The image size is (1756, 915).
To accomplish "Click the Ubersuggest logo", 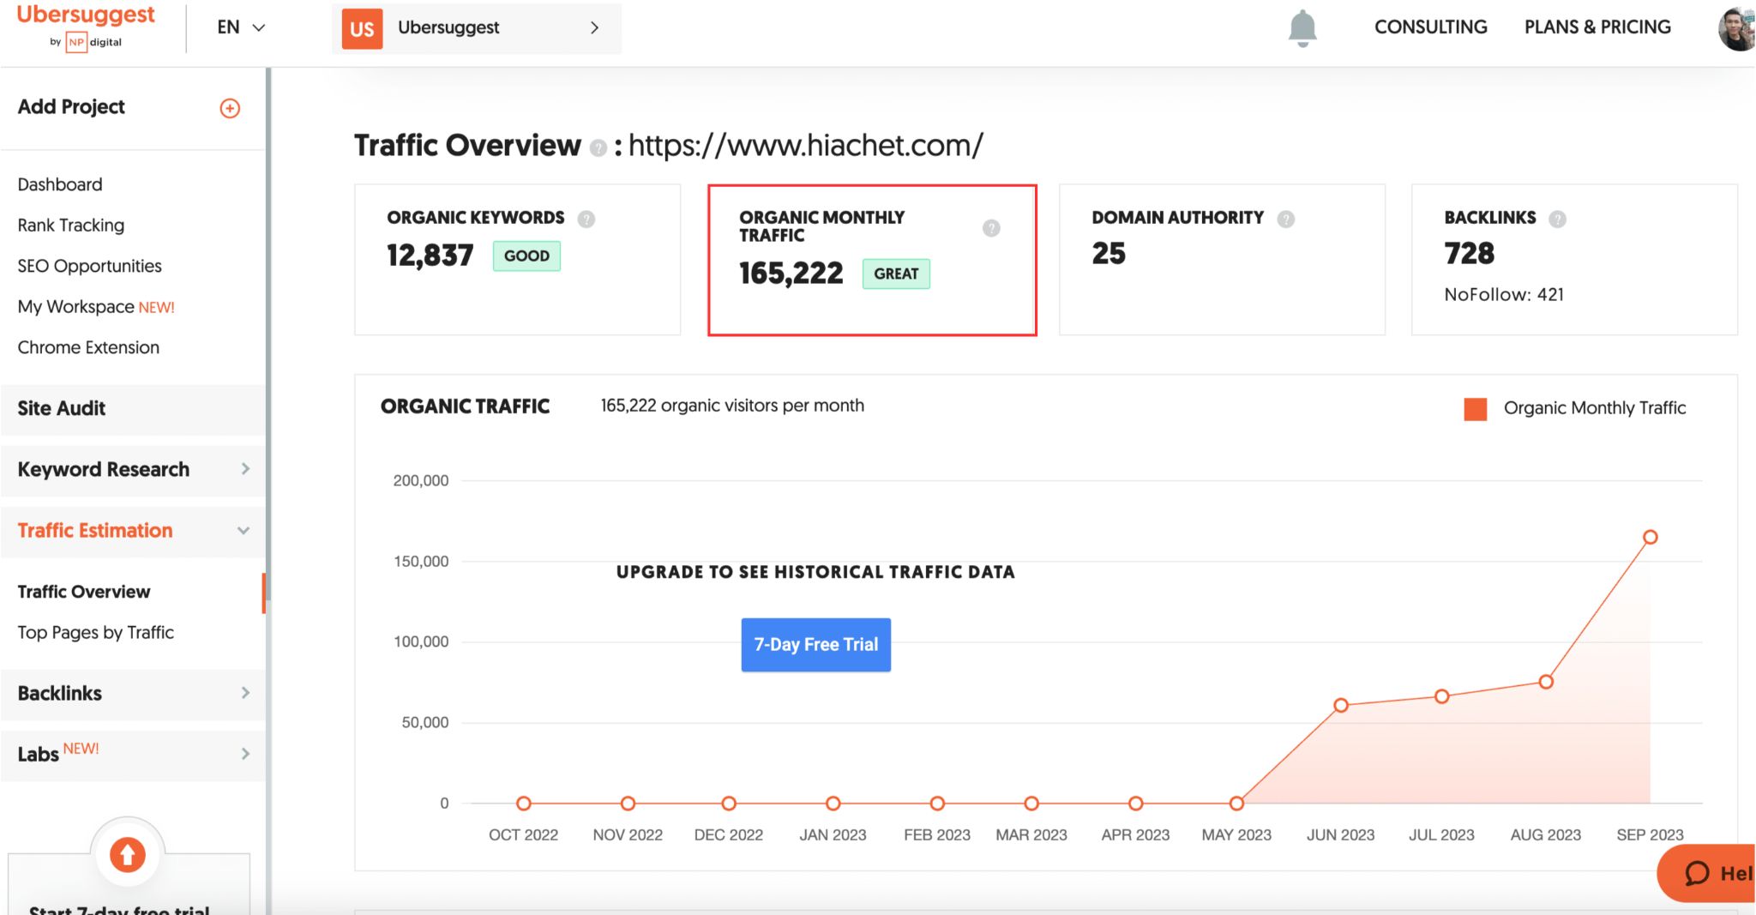I will click(86, 27).
